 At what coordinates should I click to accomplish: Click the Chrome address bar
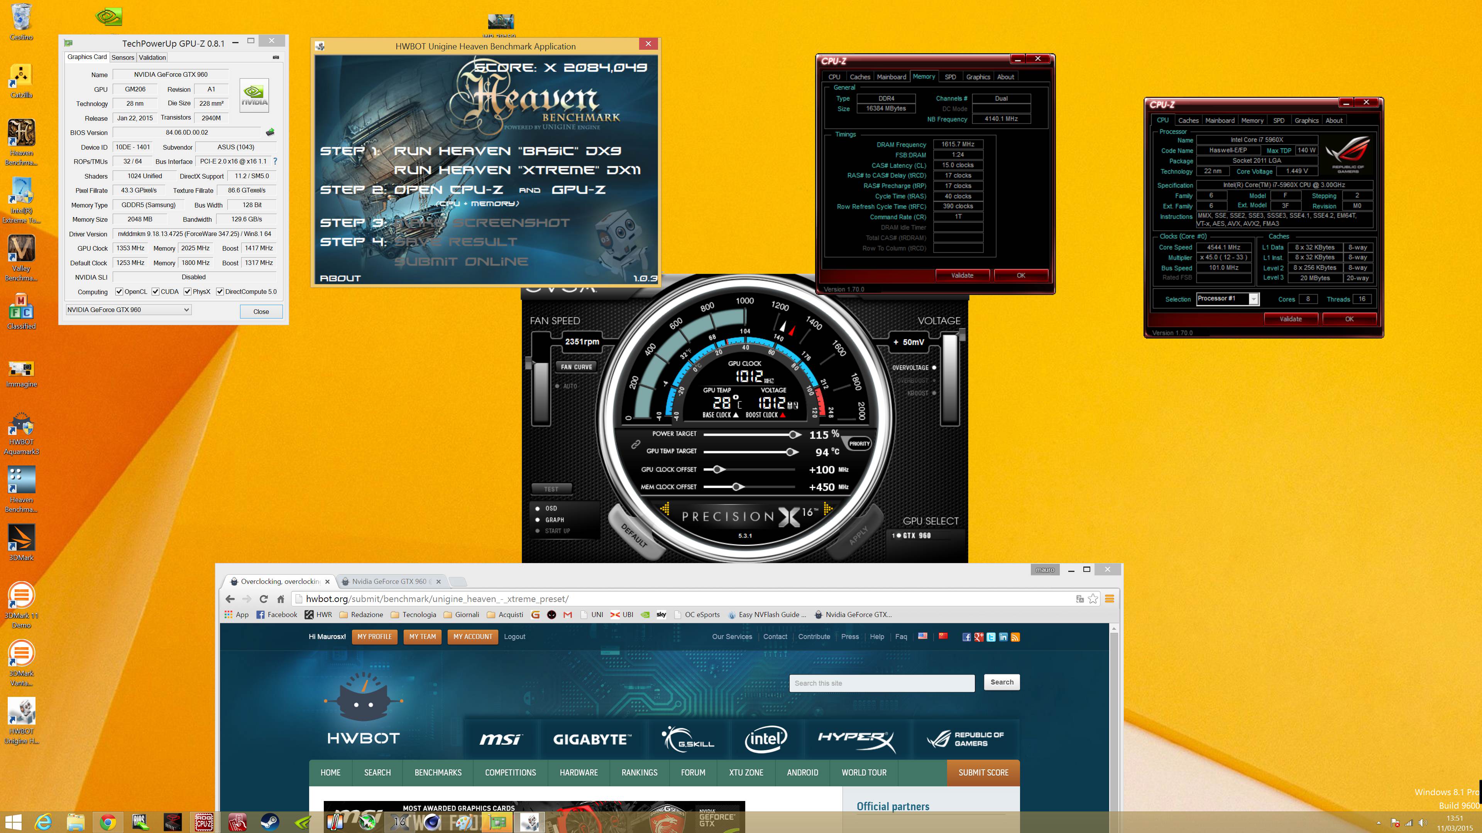[685, 599]
